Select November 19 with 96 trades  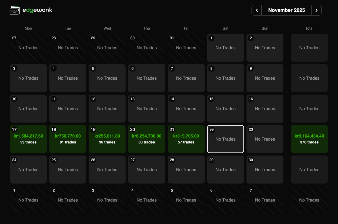[107, 139]
